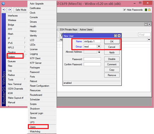Click the Password input field
This screenshot has height=134, width=154.
point(92,59)
